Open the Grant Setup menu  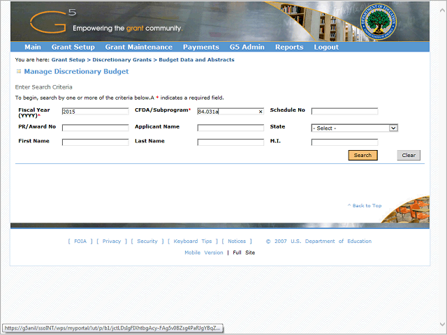(x=73, y=47)
